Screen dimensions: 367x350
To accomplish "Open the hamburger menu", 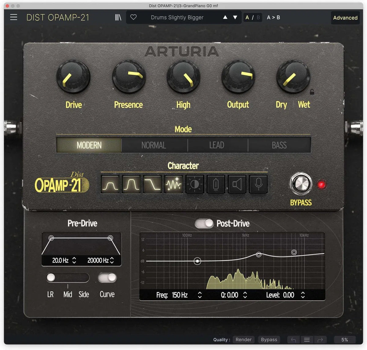I will (13, 17).
